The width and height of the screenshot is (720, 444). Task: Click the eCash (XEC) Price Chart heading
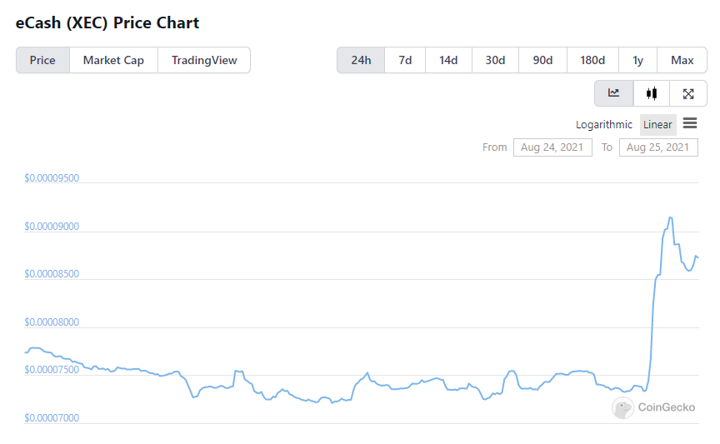(107, 23)
